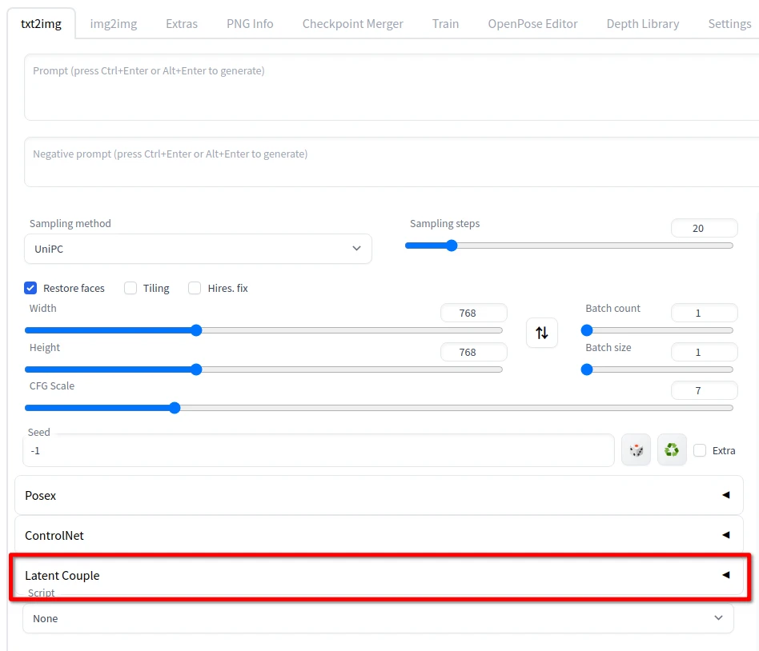The width and height of the screenshot is (759, 651).
Task: Tick the Extra seed checkbox
Action: [x=700, y=450]
